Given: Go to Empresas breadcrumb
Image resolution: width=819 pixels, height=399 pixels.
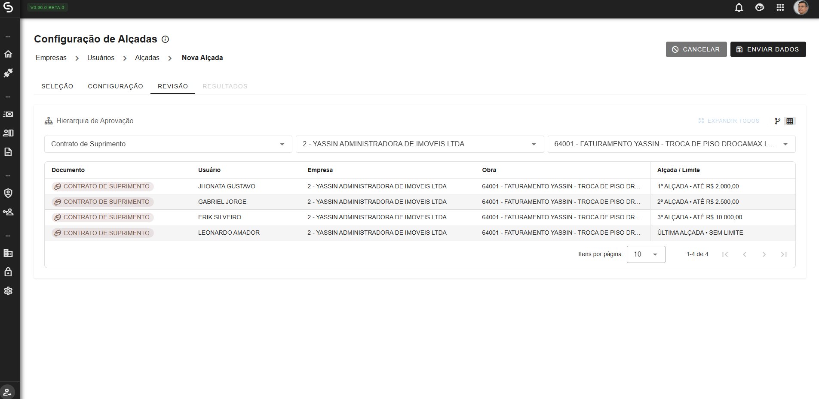Looking at the screenshot, I should click(51, 58).
